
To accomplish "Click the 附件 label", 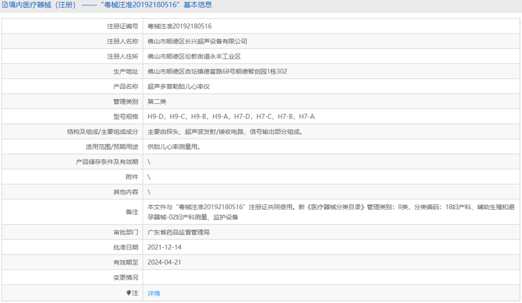I will tap(131, 177).
